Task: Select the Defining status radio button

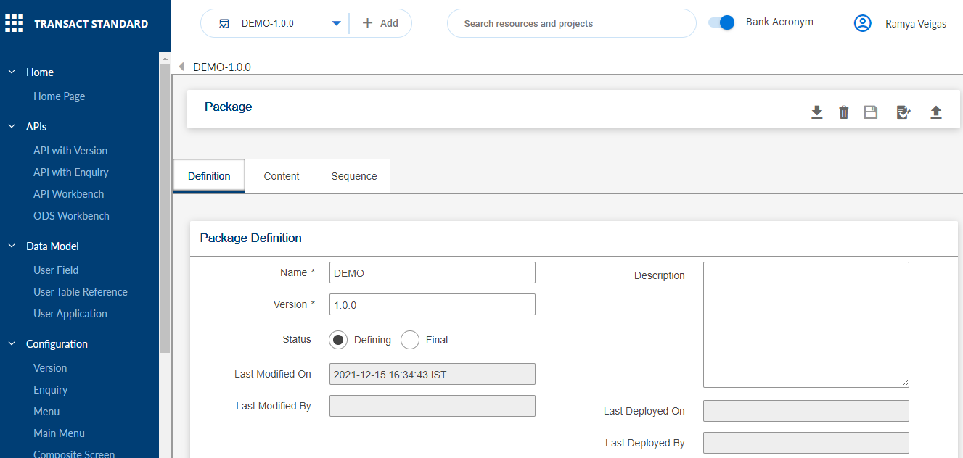Action: coord(338,340)
